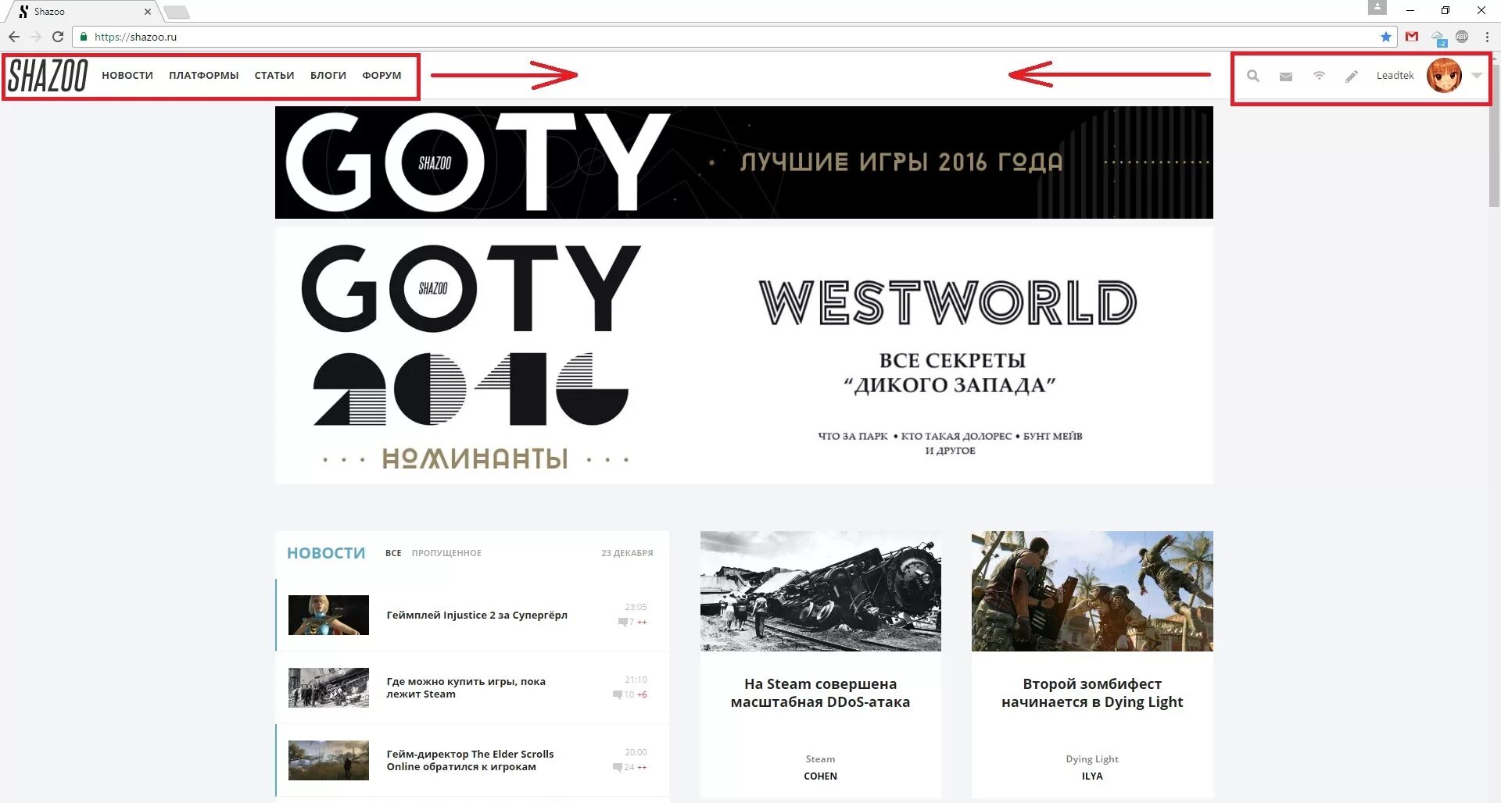Open article На Steam совершена масштабная DDoS-атака
This screenshot has width=1501, height=803.
point(820,693)
